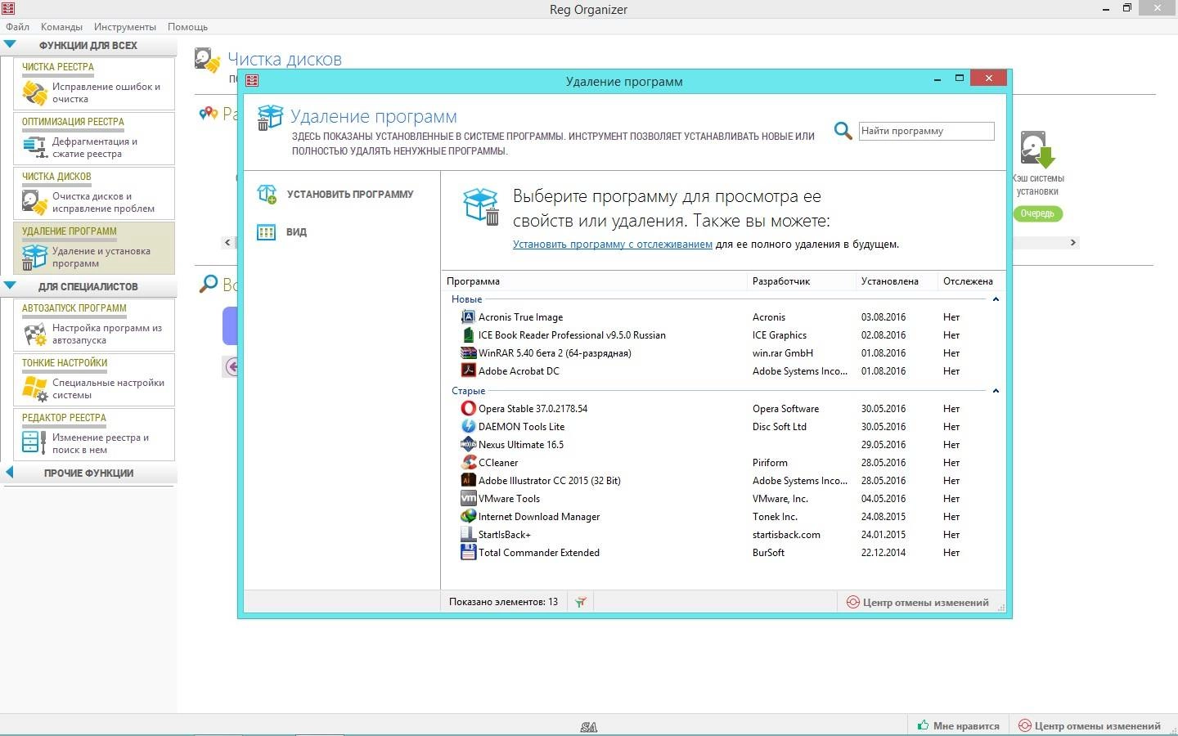Sort list by Установлена column

tap(897, 281)
